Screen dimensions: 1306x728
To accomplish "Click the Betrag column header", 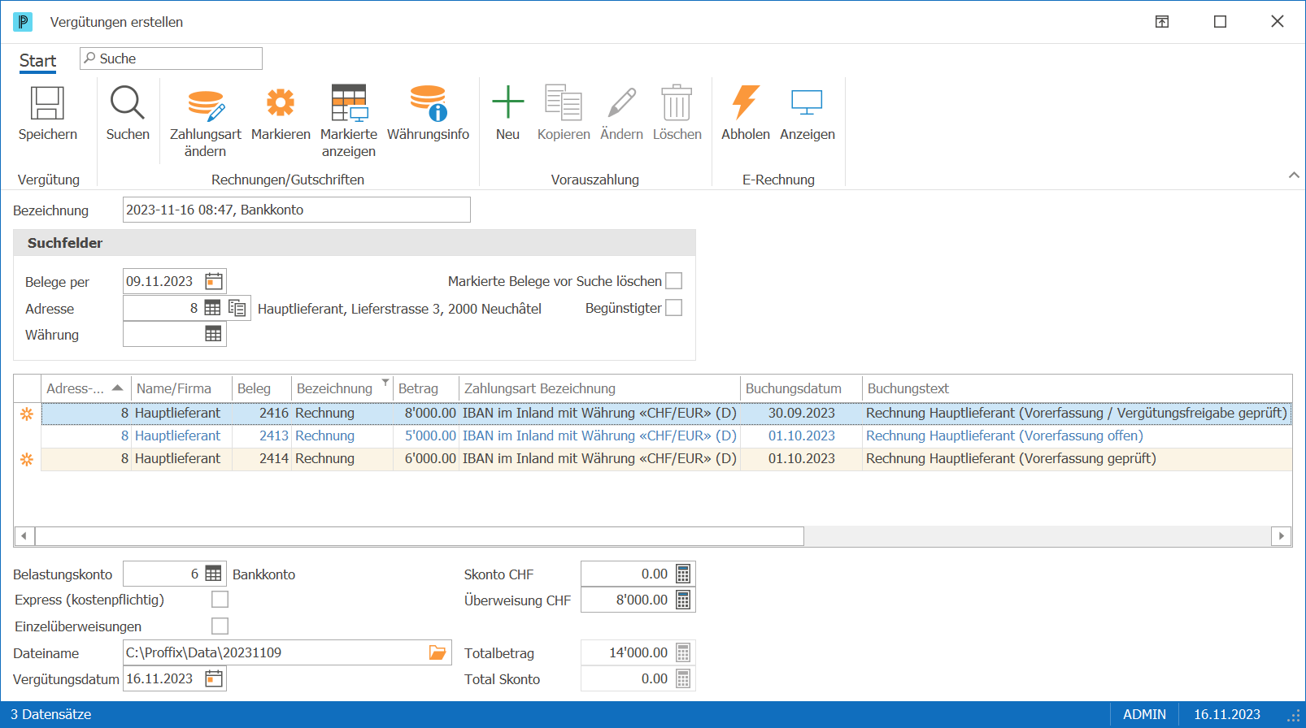I will tap(426, 388).
